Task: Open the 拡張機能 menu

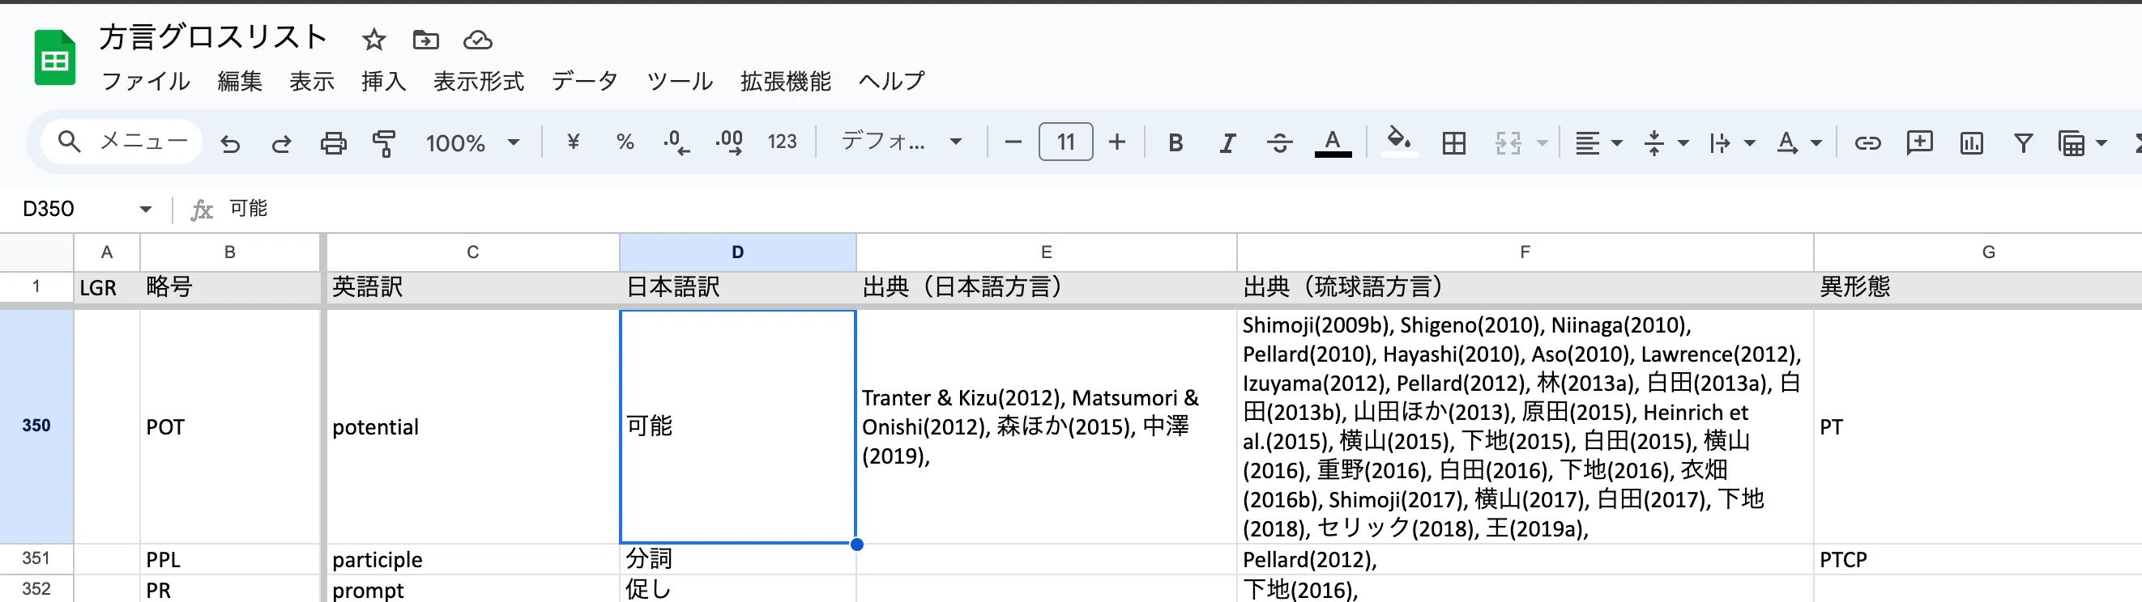Action: (786, 81)
